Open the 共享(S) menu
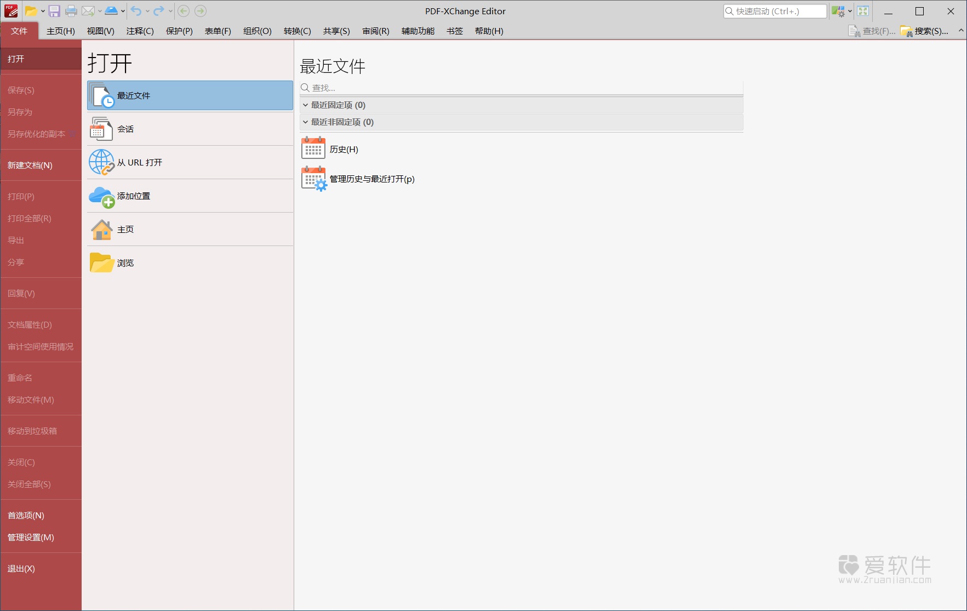 click(x=336, y=31)
